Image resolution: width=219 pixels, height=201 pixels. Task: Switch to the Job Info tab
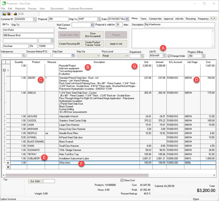[x=179, y=19]
